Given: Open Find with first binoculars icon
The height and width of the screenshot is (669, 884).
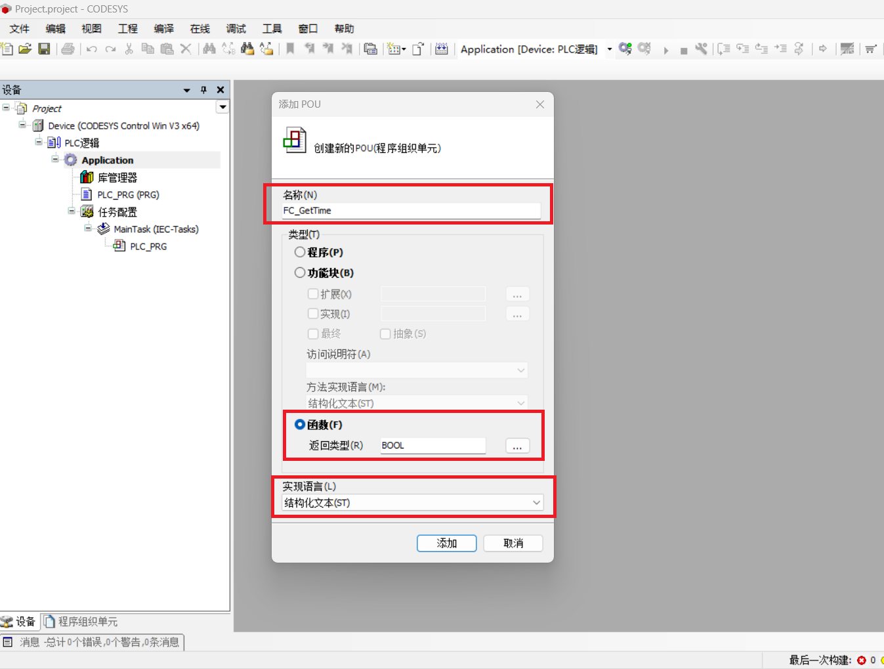Looking at the screenshot, I should (209, 49).
